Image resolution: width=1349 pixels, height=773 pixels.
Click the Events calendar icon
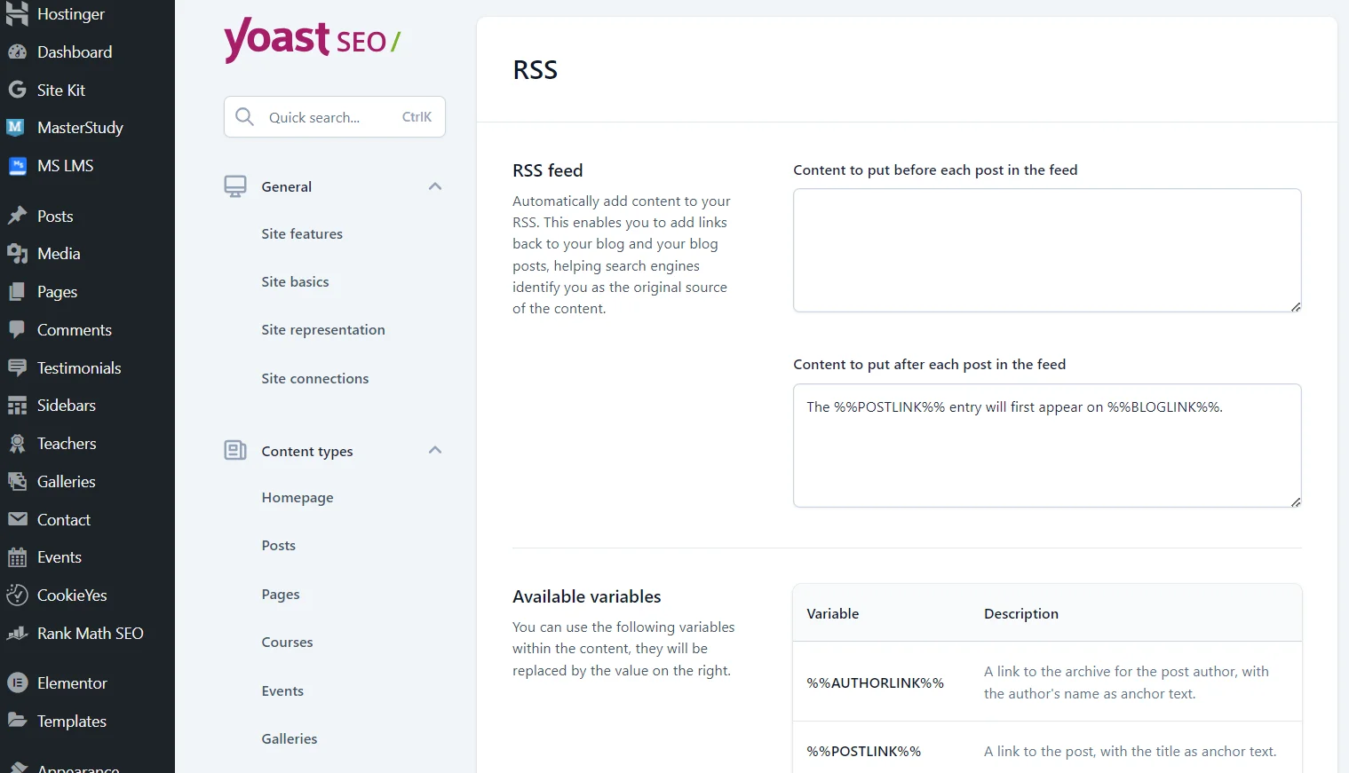click(x=17, y=557)
